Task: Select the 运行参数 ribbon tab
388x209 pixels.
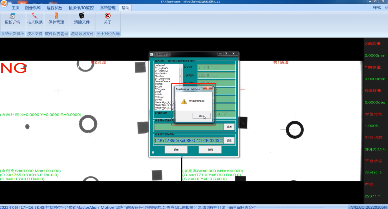Action: pyautogui.click(x=54, y=8)
